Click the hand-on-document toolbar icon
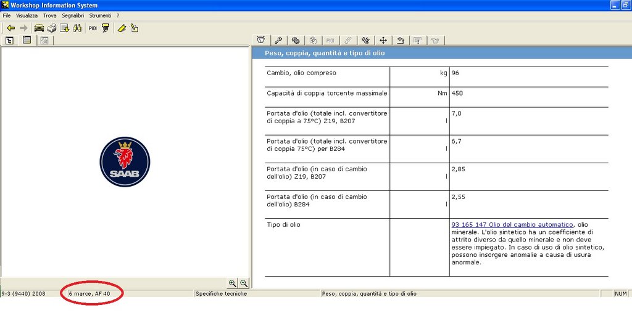This screenshot has width=632, height=329. 135,28
